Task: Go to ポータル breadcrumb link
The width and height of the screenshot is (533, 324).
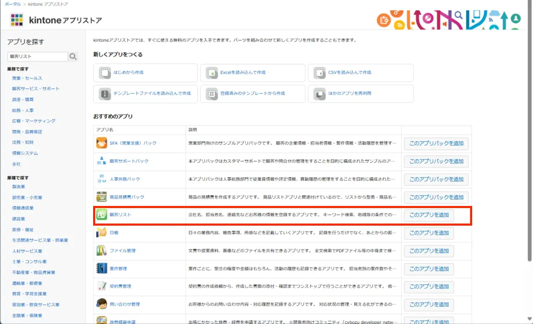Action: pos(13,4)
